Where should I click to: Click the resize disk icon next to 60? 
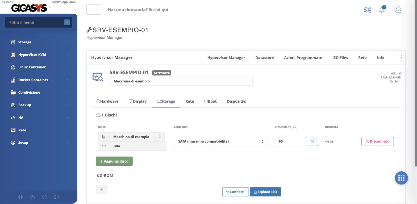(312, 141)
